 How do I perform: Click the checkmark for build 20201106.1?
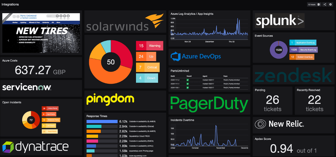pos(188,88)
